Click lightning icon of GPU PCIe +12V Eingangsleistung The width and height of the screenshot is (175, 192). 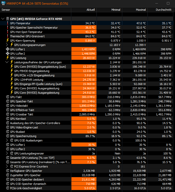point(12,75)
